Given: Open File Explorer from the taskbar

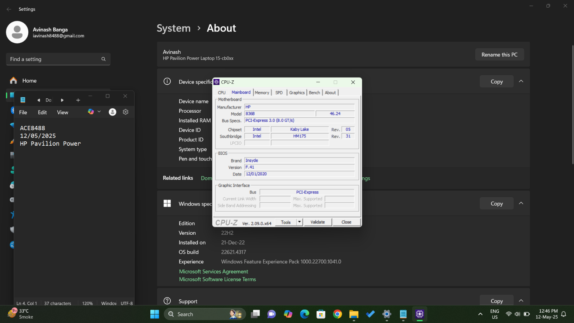Looking at the screenshot, I should click(354, 314).
